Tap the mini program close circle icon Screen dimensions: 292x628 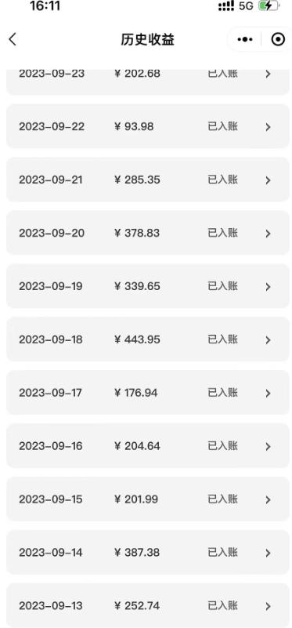(x=278, y=39)
